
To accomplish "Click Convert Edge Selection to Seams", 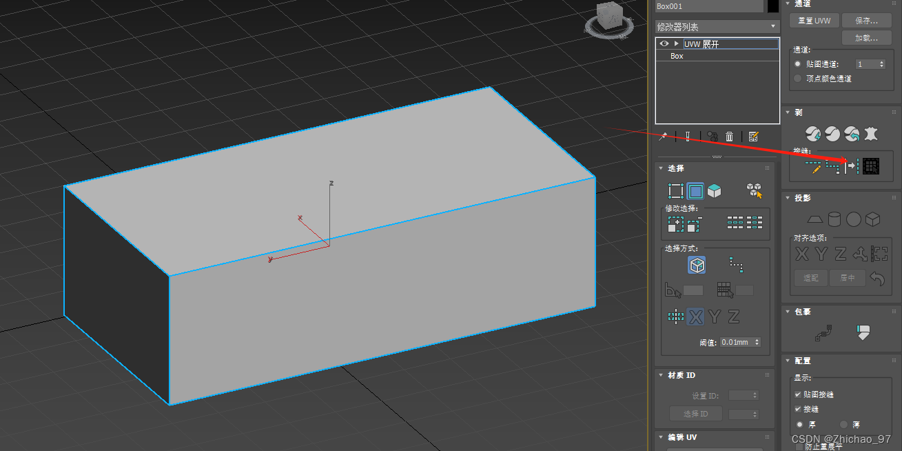I will 852,166.
